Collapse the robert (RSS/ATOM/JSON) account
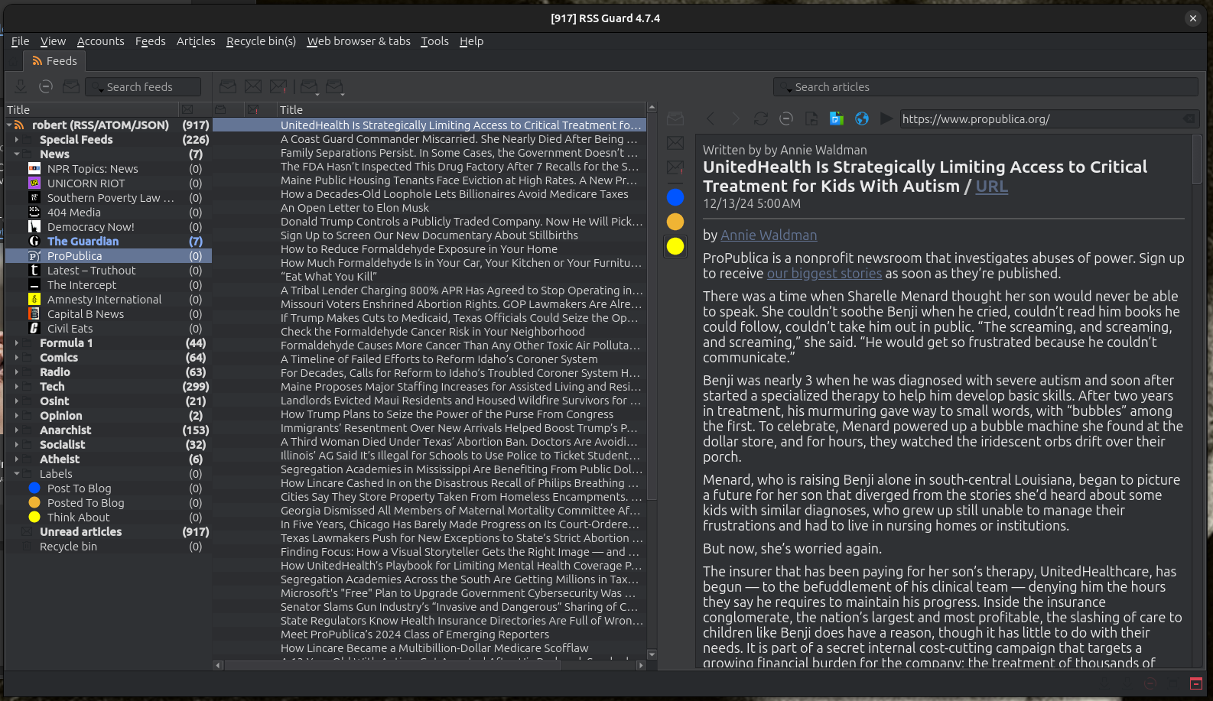 9,125
